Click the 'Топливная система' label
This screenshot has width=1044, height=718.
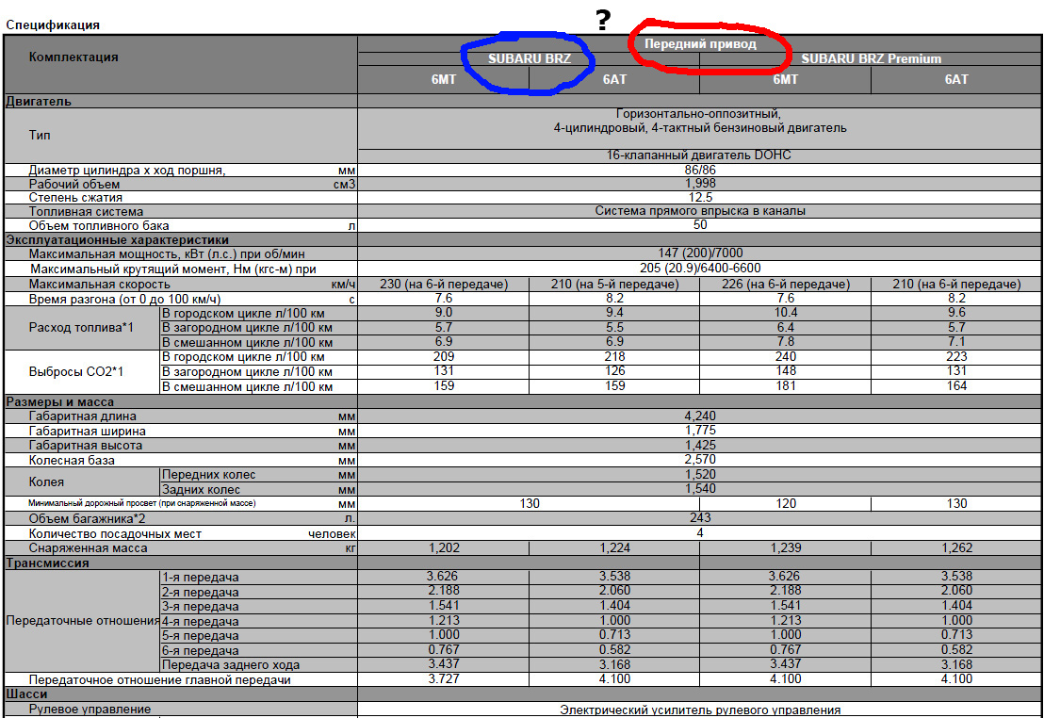pos(86,212)
